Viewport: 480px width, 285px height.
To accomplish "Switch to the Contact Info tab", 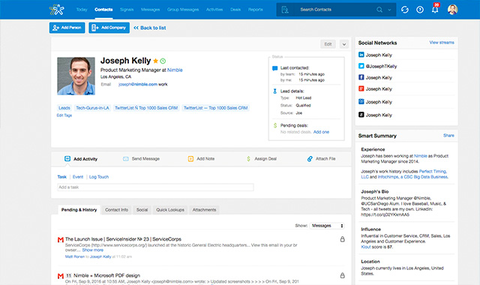I will pos(117,210).
